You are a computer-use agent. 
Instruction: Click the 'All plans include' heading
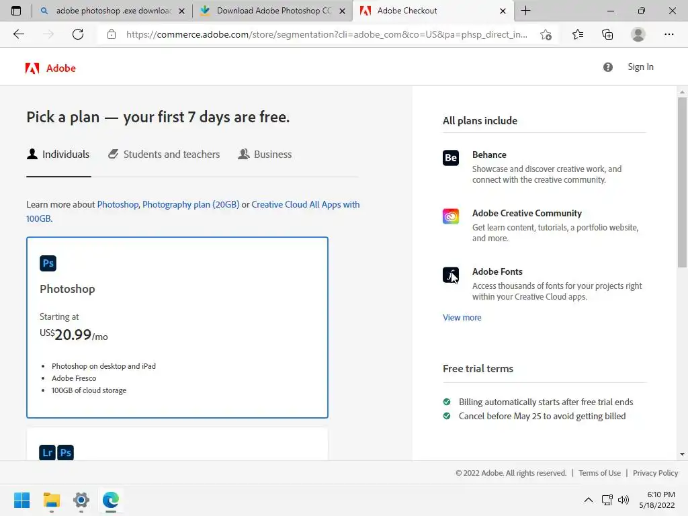click(x=480, y=121)
